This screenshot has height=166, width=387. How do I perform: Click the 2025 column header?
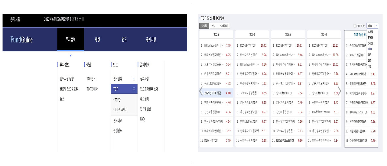click(216, 35)
